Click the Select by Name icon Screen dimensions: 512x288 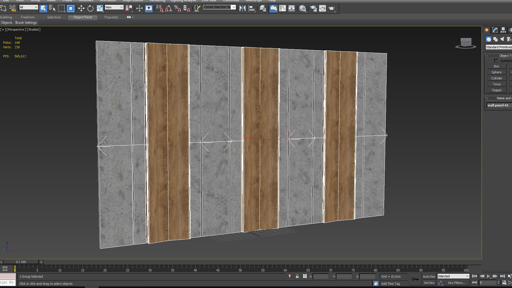click(52, 9)
